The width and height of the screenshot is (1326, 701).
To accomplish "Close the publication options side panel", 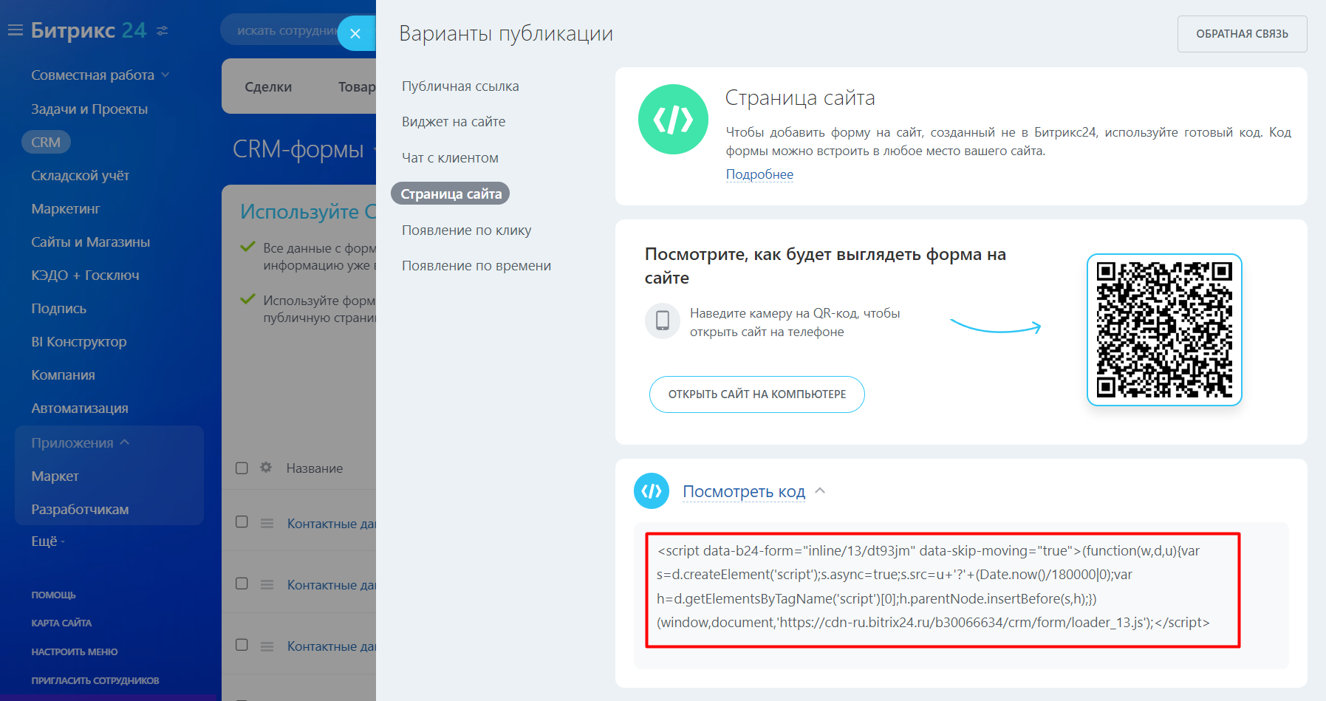I will coord(355,33).
